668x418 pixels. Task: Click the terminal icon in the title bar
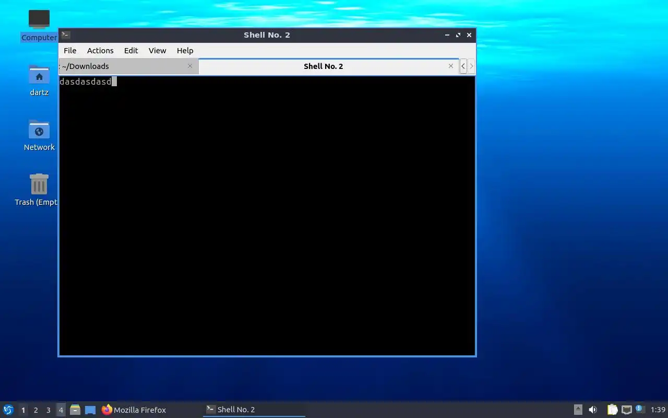pyautogui.click(x=65, y=35)
